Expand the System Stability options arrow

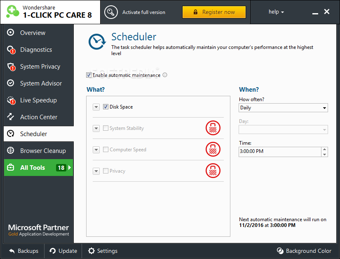click(96, 128)
